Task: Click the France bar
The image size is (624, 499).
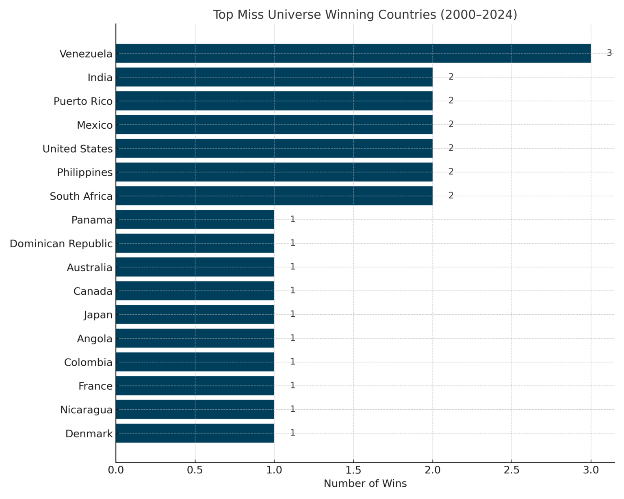Action: [195, 386]
